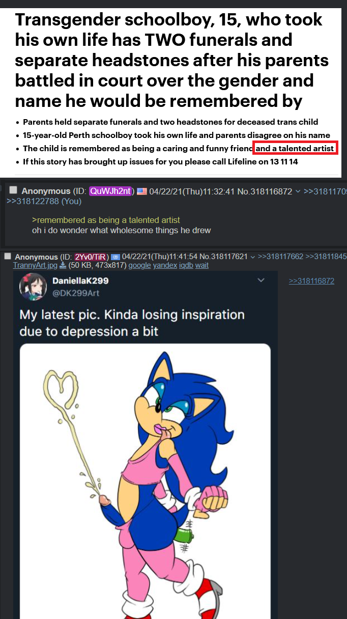Tick the checkbox on post 318117621

coord(8,256)
